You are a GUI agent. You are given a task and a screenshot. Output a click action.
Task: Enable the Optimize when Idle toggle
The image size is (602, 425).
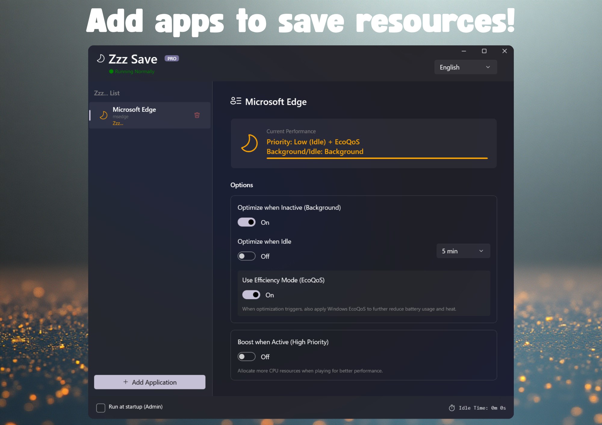247,256
